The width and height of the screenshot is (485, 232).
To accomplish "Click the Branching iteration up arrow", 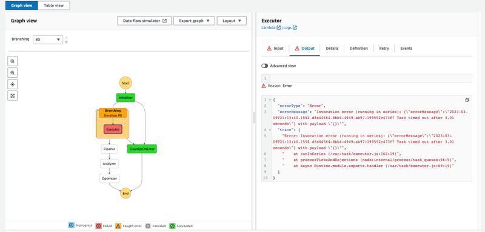I will coord(66,38).
